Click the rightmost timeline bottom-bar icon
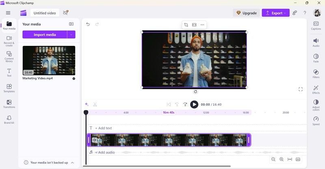This screenshot has height=169, width=325. tap(298, 159)
